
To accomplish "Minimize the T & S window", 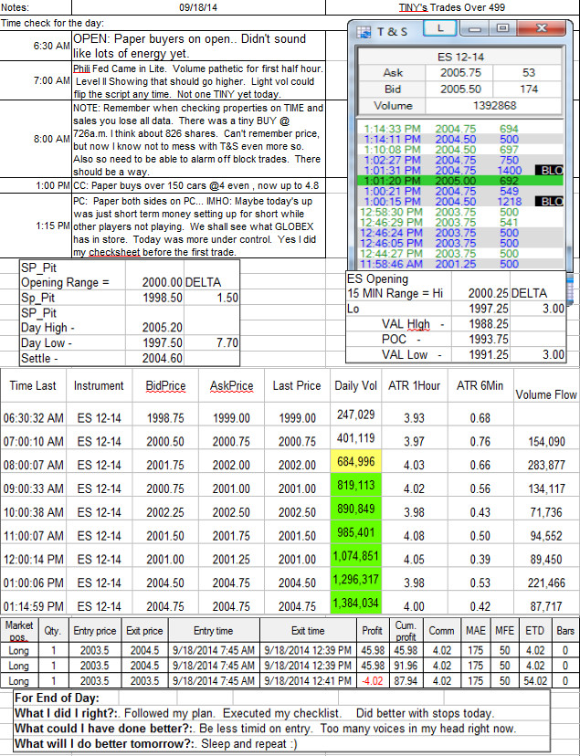I will point(475,28).
